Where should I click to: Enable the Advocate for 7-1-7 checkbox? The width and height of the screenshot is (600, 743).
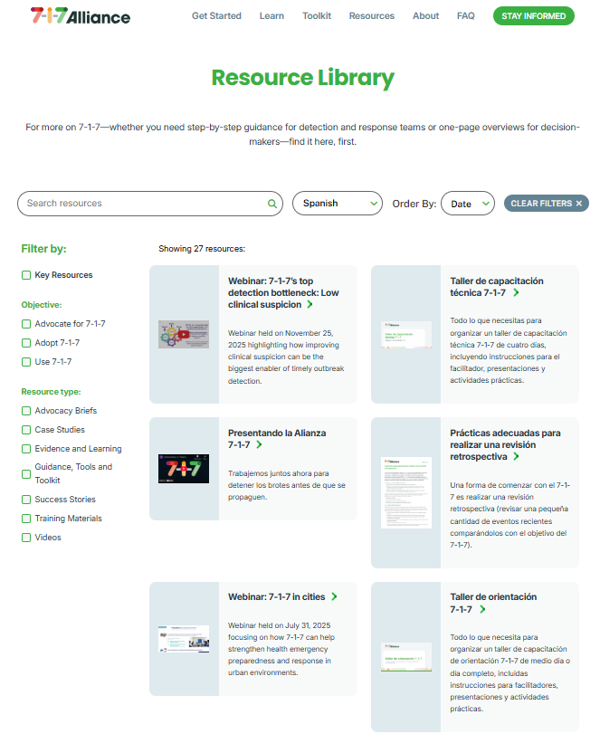click(26, 324)
